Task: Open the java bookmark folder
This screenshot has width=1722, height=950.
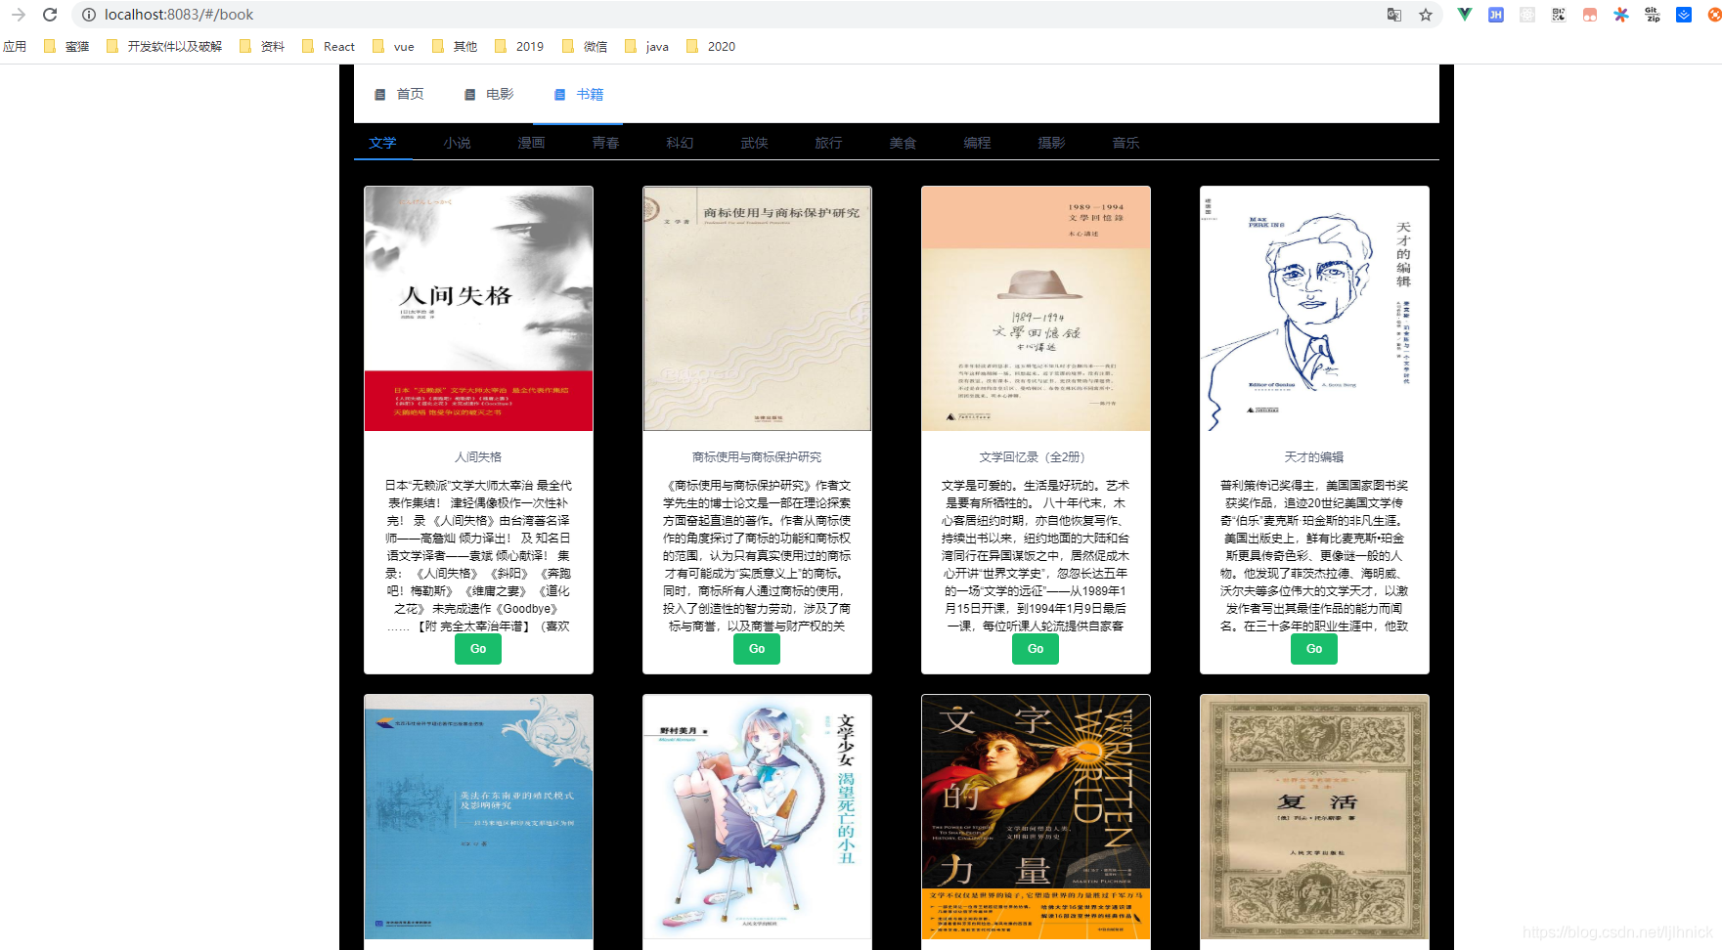Action: (646, 46)
